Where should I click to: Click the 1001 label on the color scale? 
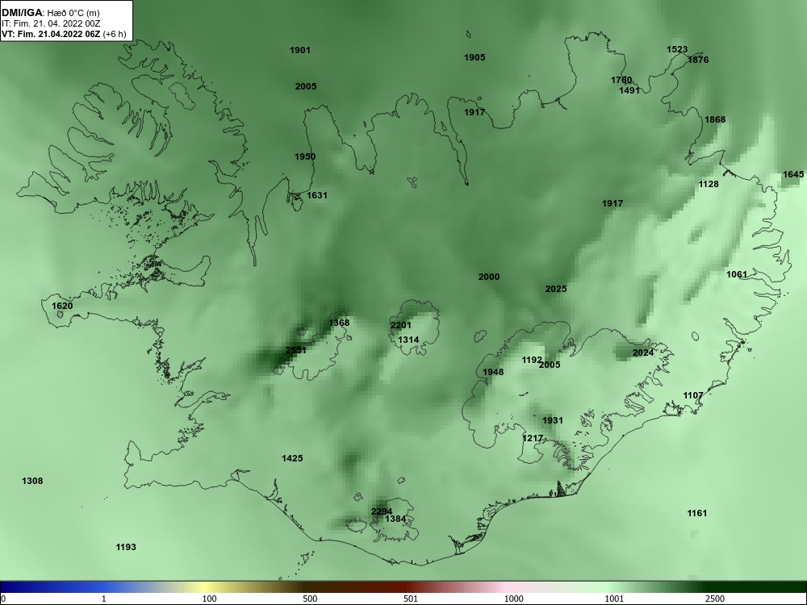click(614, 599)
